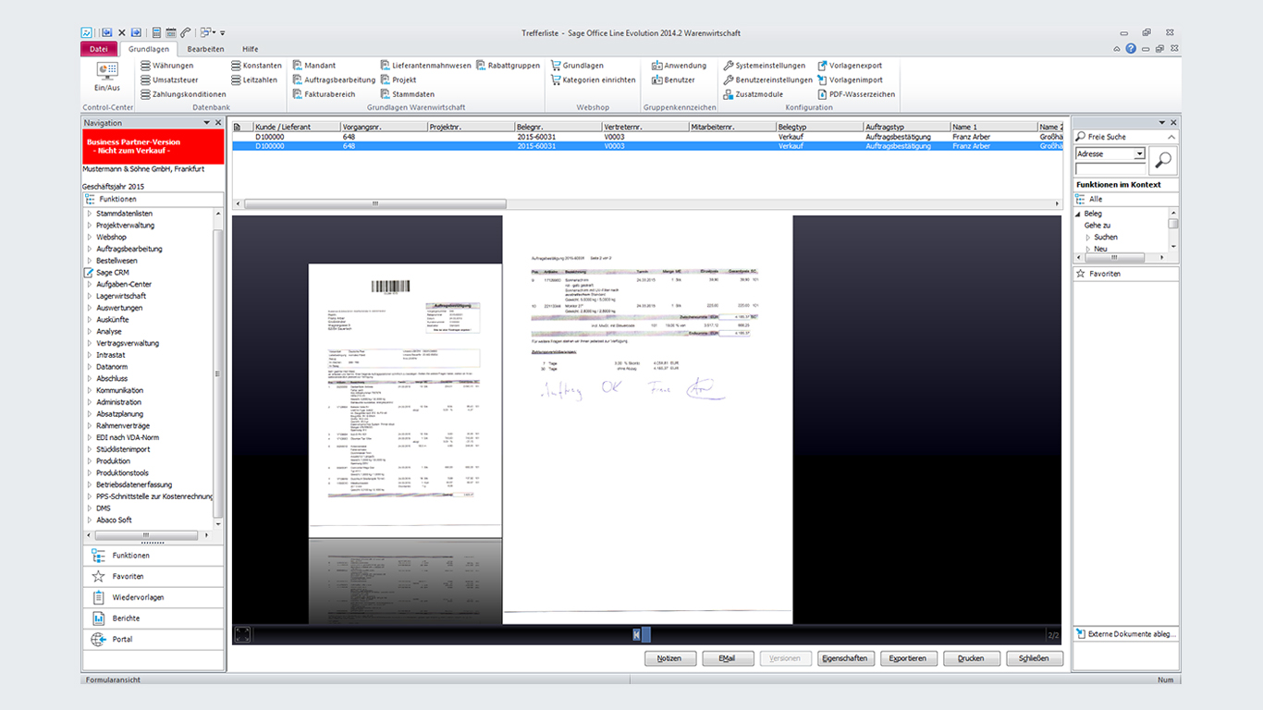Open Rabattgruppen in the ribbon
The width and height of the screenshot is (1263, 710).
click(x=508, y=66)
